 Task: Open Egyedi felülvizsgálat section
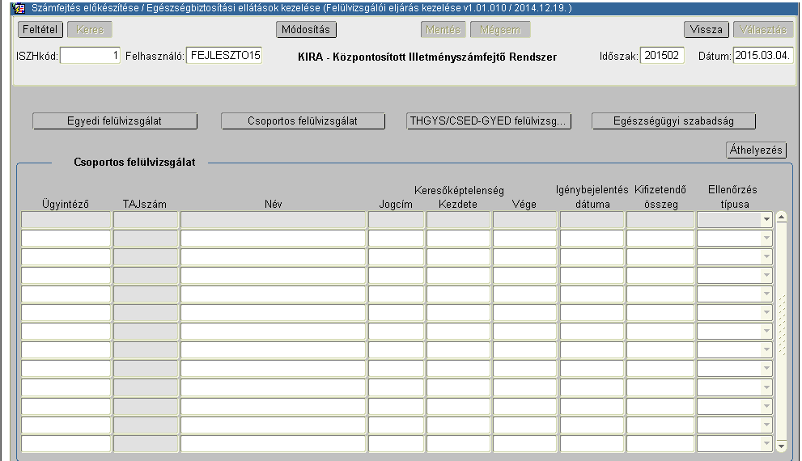click(115, 121)
